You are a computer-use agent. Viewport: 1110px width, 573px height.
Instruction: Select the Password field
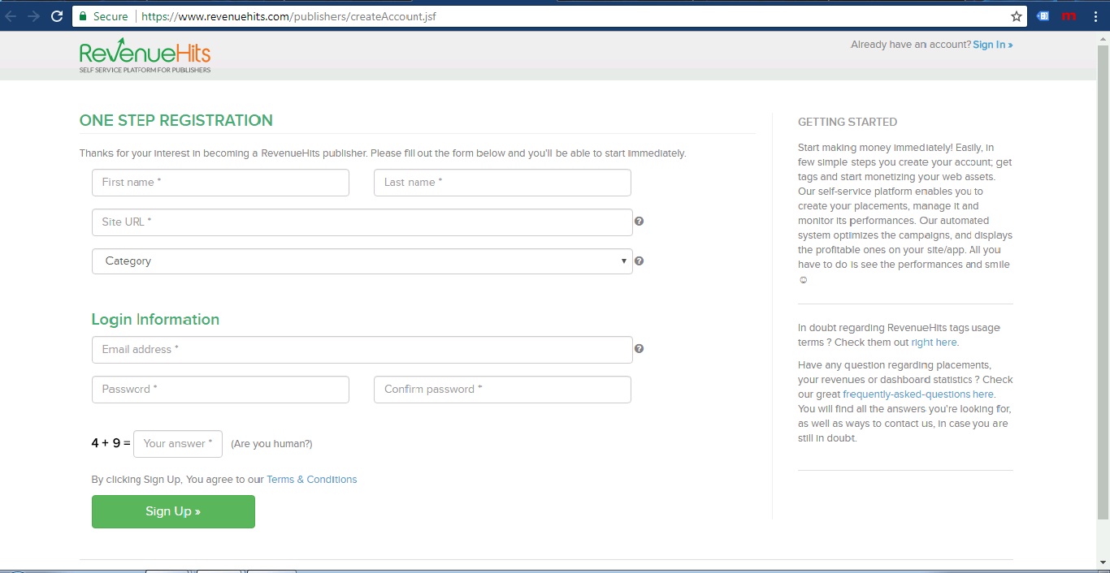coord(220,390)
